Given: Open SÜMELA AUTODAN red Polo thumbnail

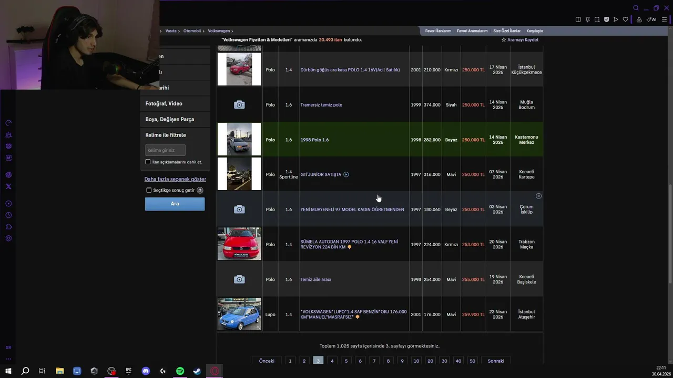Looking at the screenshot, I should [x=239, y=244].
